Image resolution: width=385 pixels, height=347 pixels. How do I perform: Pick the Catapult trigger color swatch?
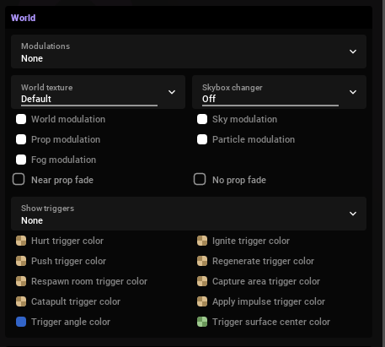click(21, 301)
